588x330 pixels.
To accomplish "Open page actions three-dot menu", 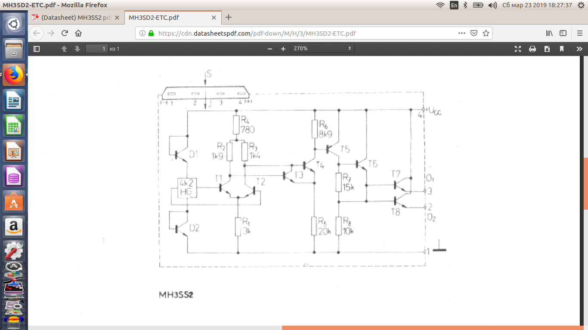I will [461, 33].
